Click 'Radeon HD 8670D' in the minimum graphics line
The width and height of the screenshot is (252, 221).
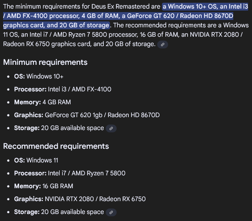(133, 115)
